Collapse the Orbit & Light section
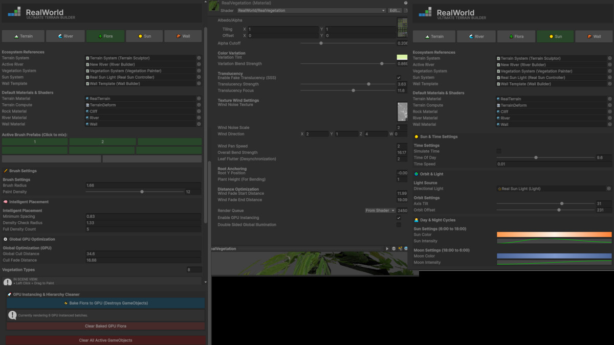This screenshot has height=345, width=614. 513,174
